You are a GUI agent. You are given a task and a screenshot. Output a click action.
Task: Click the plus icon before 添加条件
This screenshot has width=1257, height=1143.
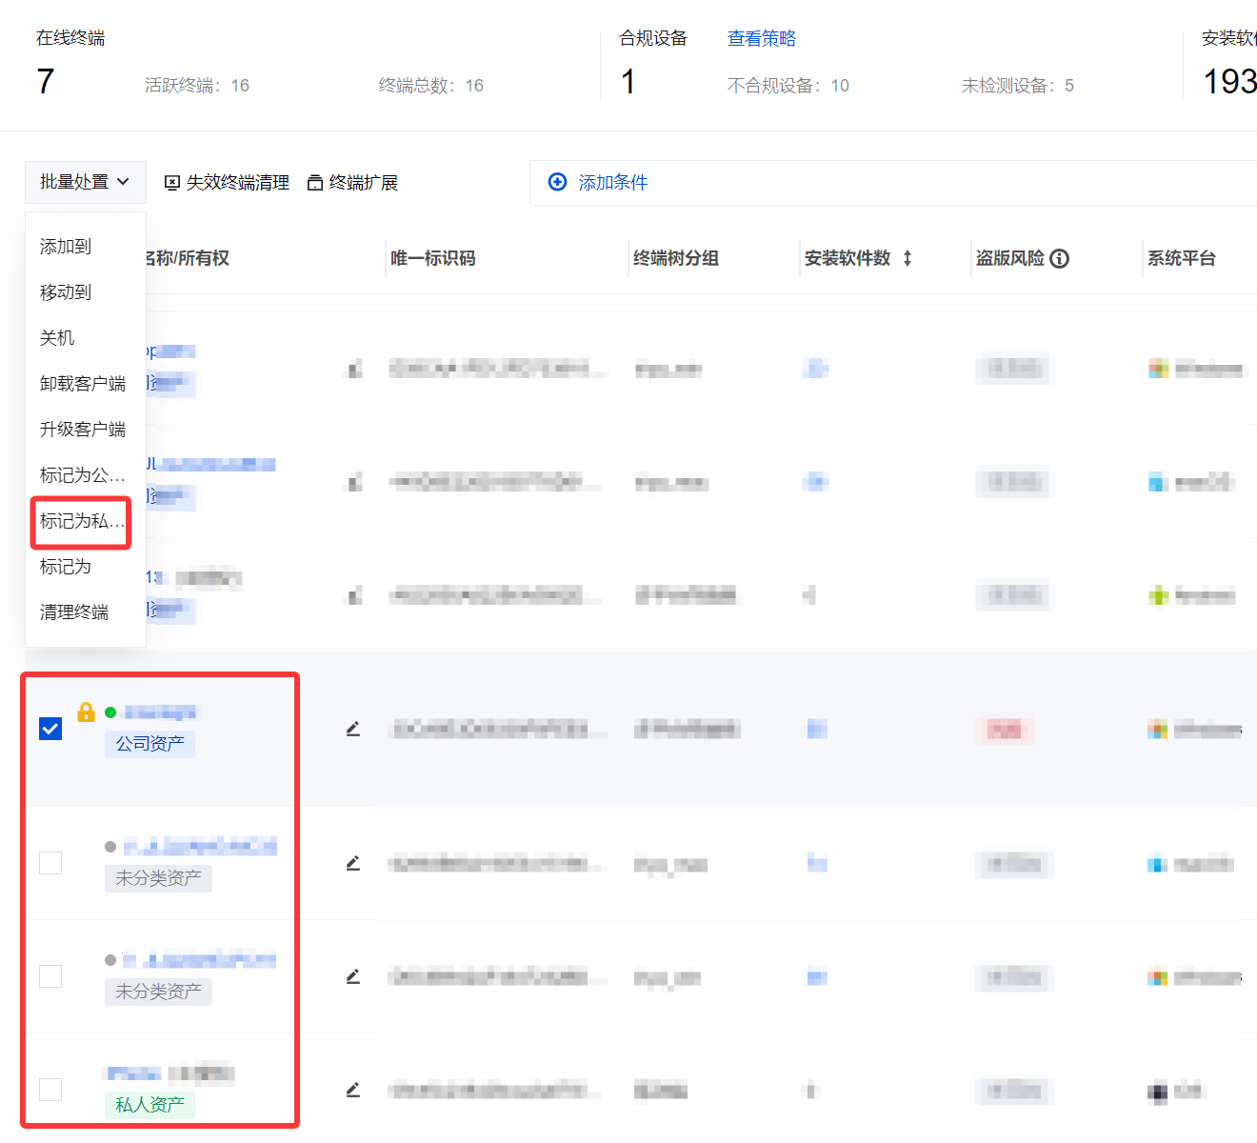point(558,182)
